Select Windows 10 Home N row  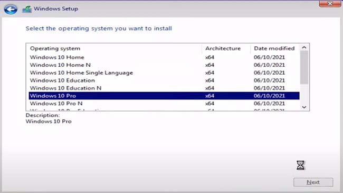click(164, 65)
